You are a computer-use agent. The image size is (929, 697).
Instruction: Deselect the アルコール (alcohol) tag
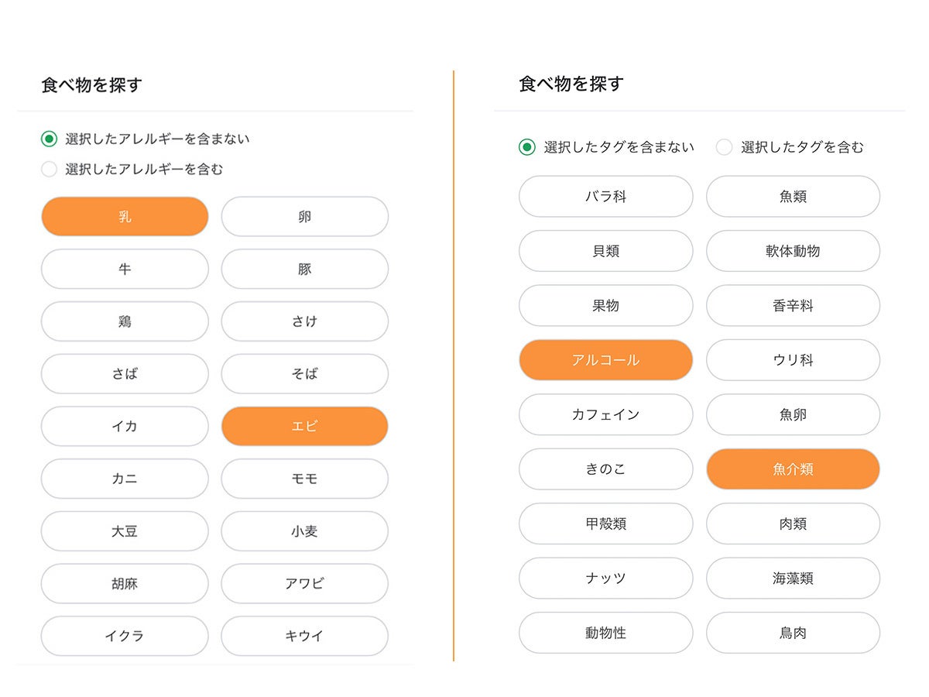[x=605, y=359]
